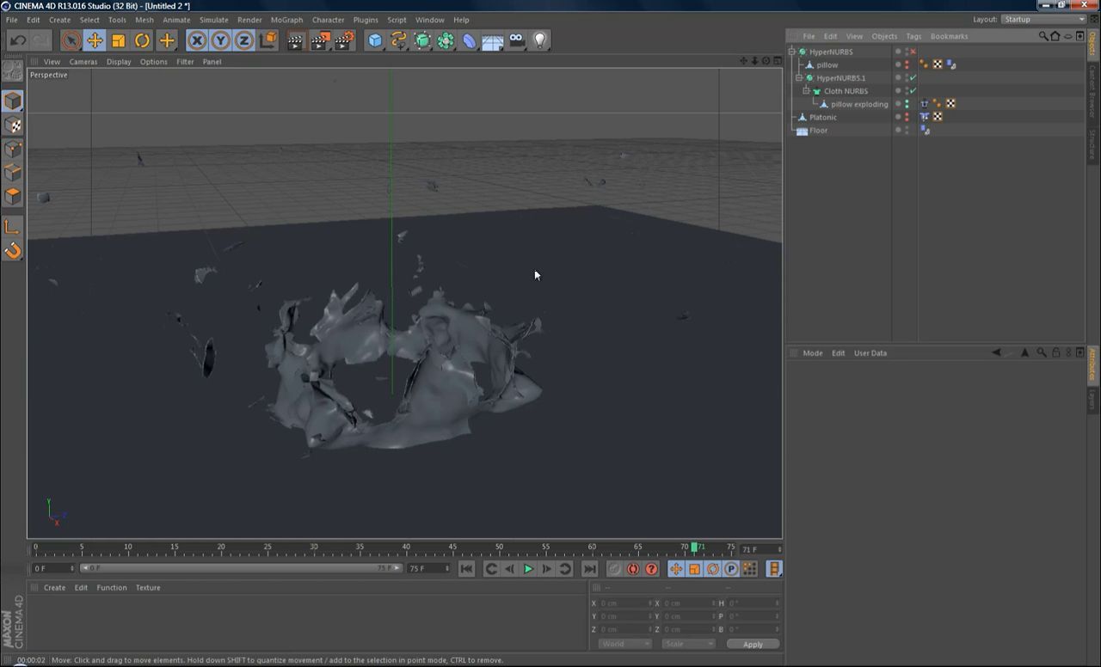Add a Cube primitive object
The height and width of the screenshot is (667, 1101).
[x=375, y=40]
